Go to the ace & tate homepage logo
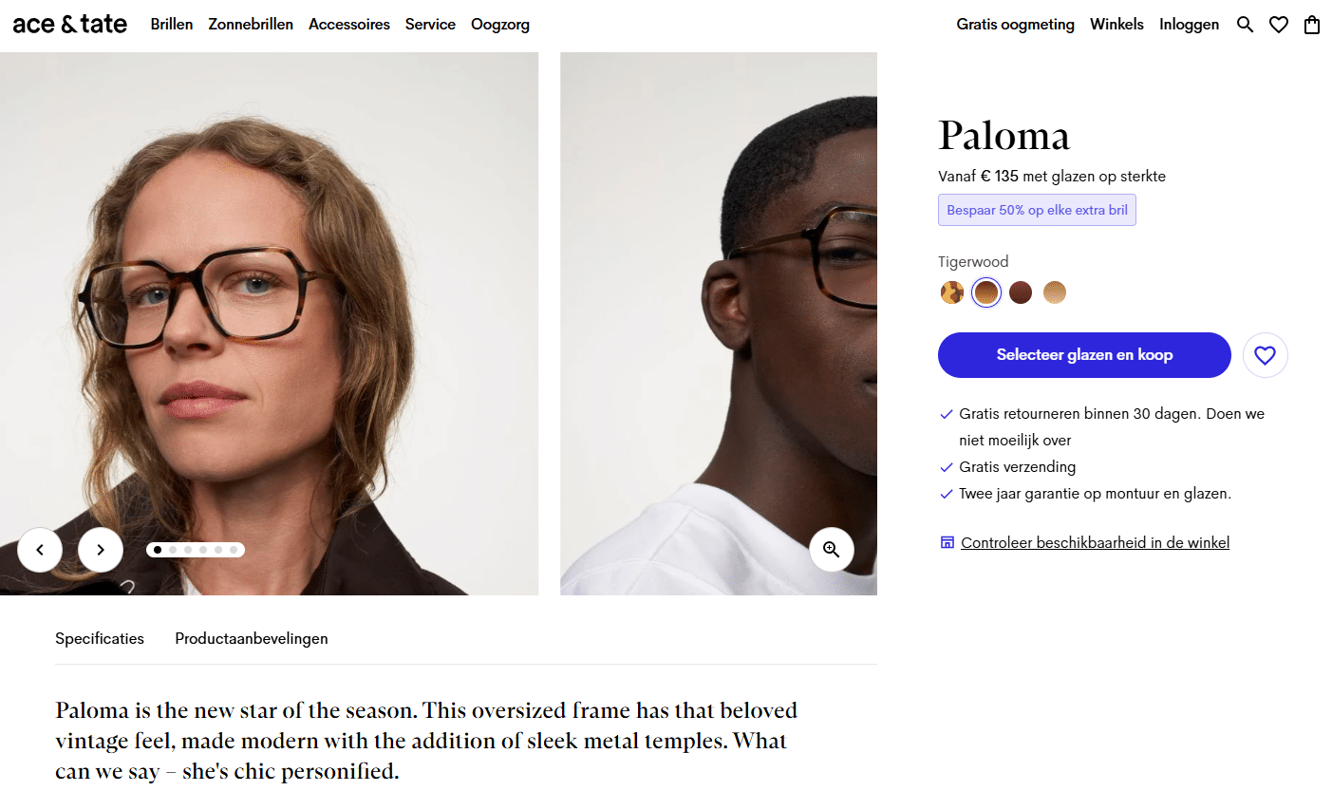This screenshot has height=791, width=1332. pos(70,25)
